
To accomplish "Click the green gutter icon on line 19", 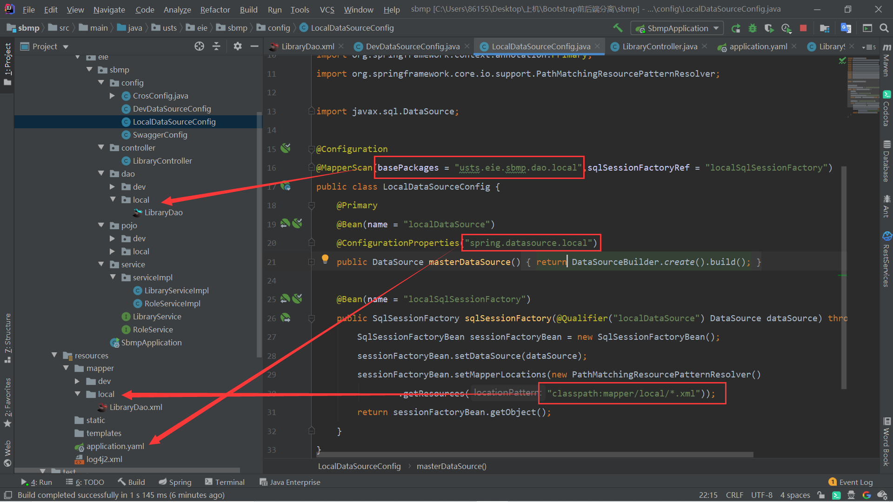I will click(x=285, y=224).
